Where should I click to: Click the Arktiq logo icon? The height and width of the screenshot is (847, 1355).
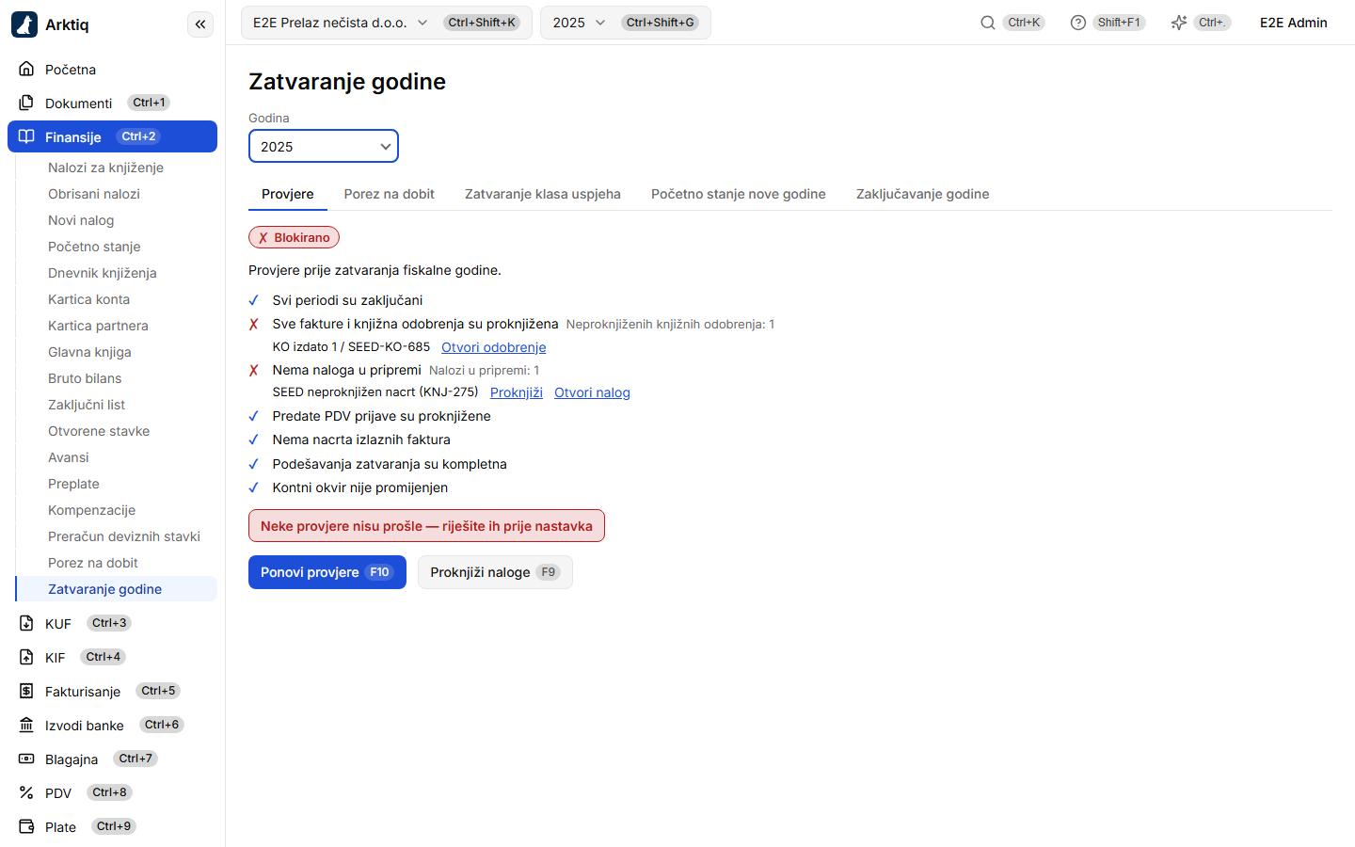24,24
